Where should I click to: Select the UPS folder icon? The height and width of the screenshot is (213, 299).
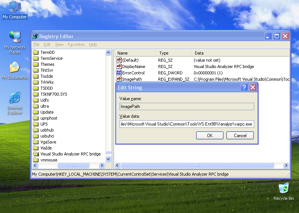36,124
